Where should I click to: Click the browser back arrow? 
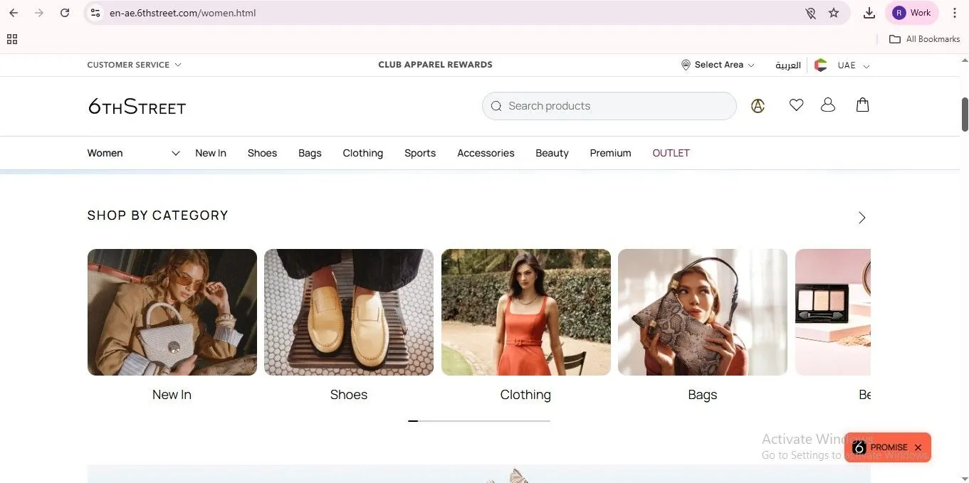(14, 13)
